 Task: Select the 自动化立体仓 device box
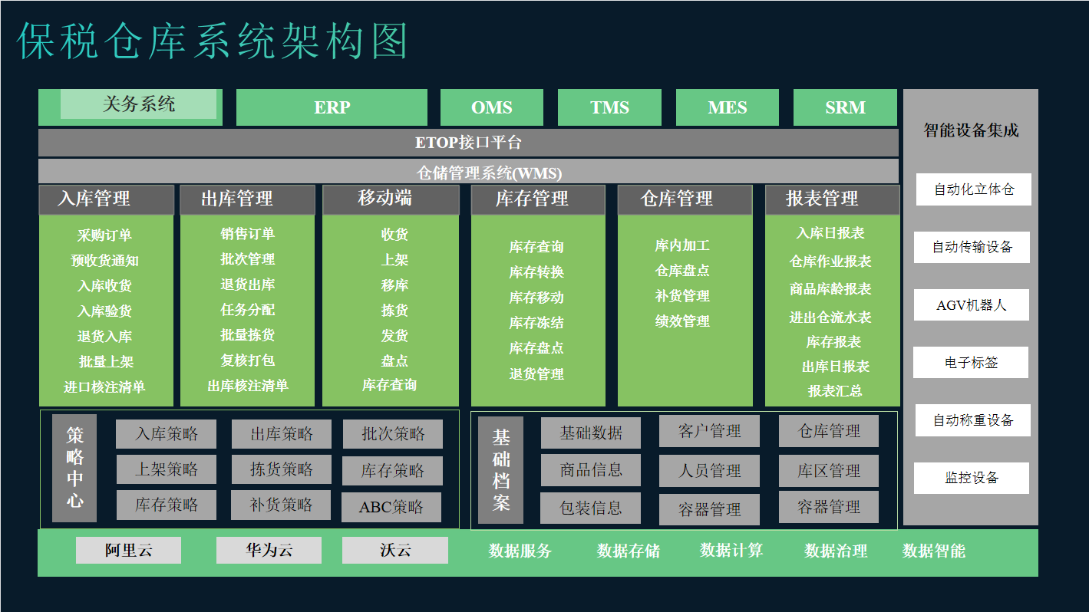click(973, 189)
